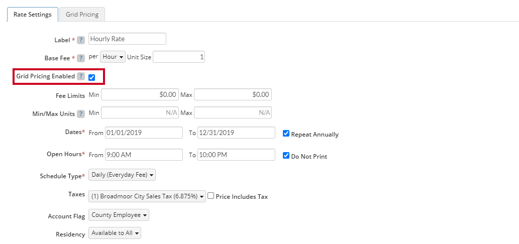Open the per Hour unit dropdown
Screen dimensions: 519x244
point(113,57)
